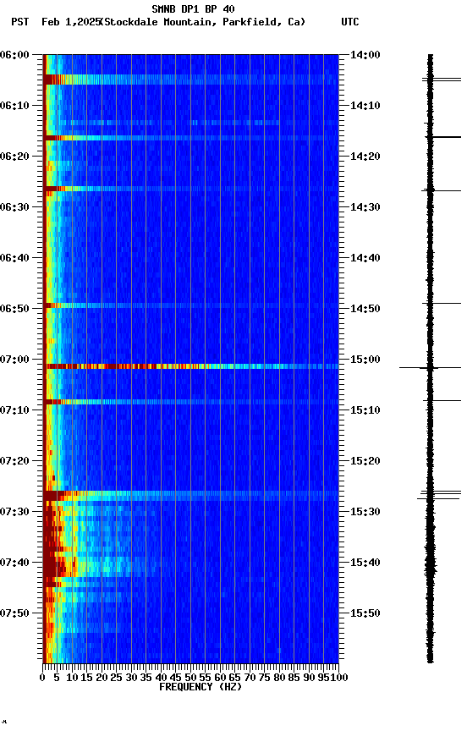Click the 15:30 UTC time label

(365, 513)
